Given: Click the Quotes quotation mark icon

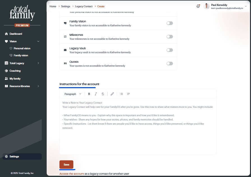Looking at the screenshot, I should pyautogui.click(x=65, y=64).
